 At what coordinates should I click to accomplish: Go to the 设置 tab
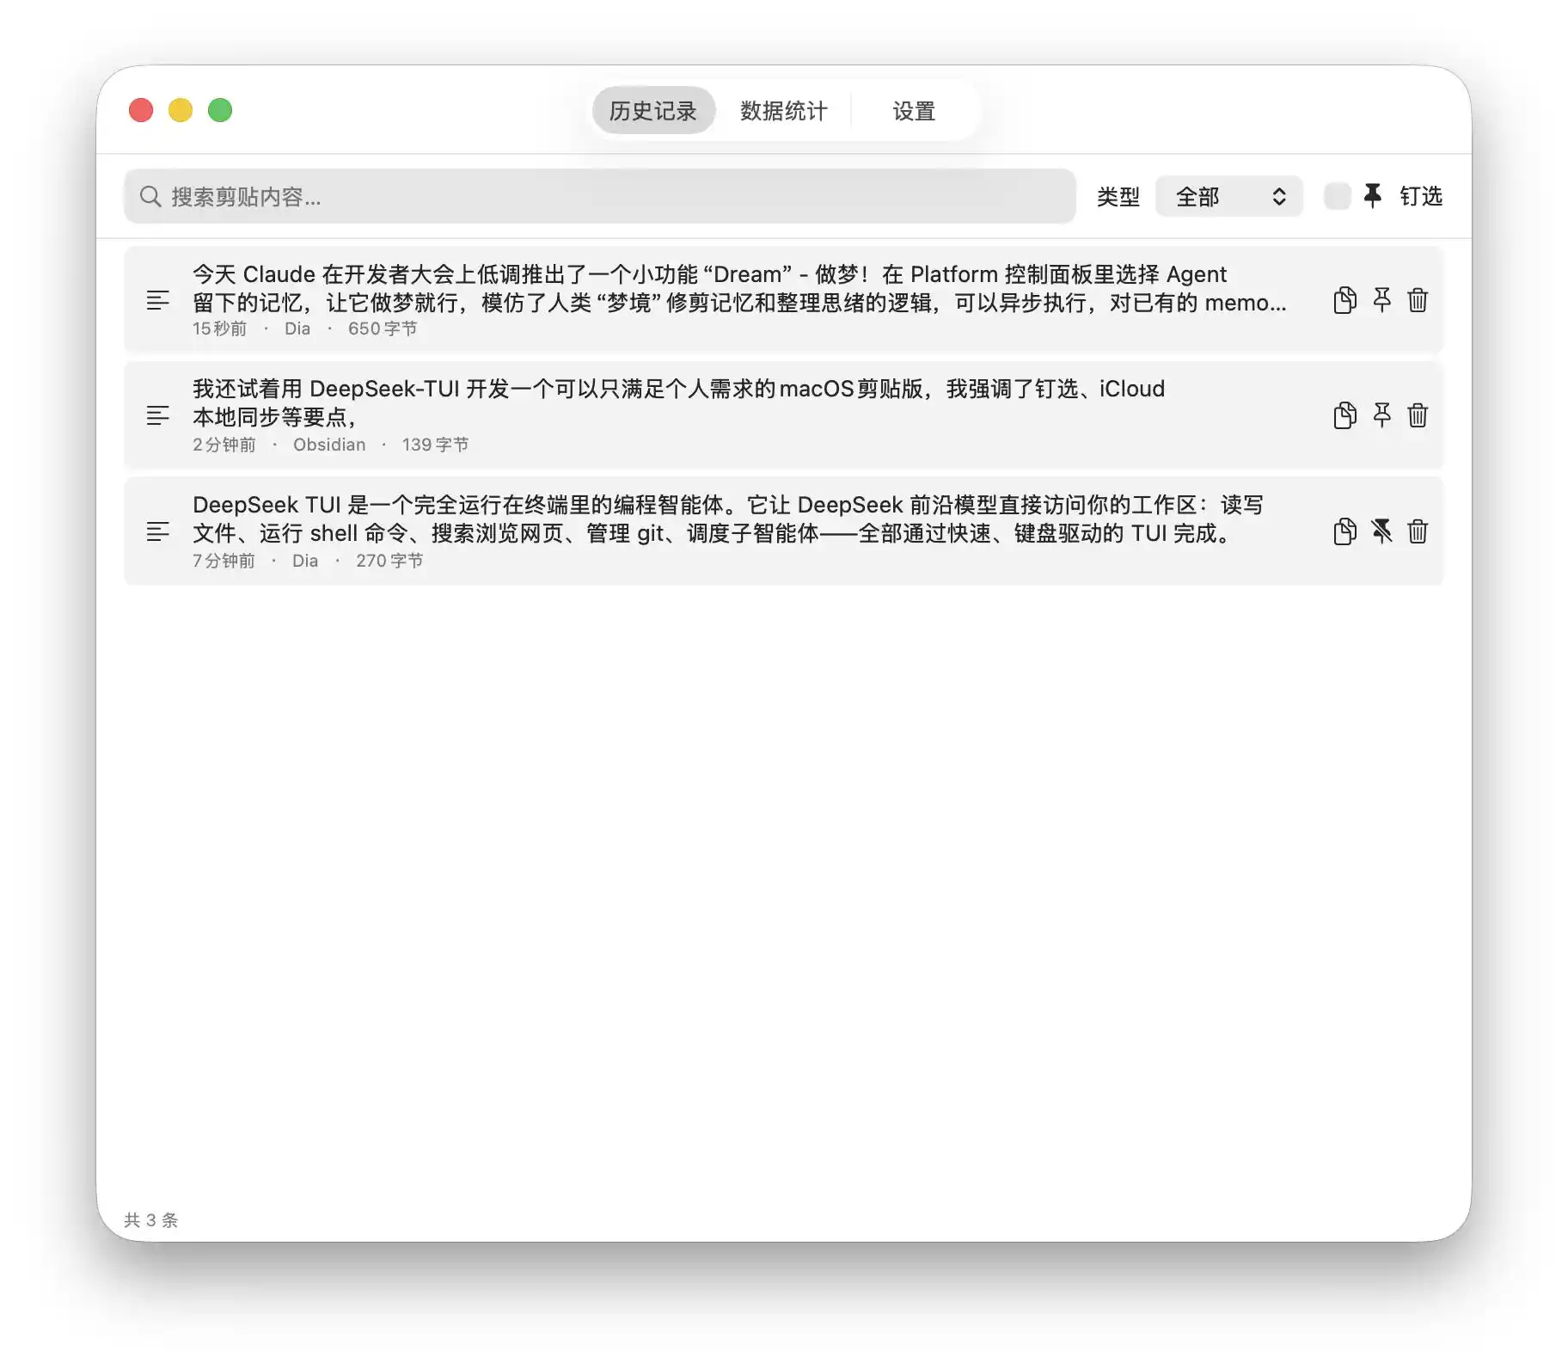914,111
